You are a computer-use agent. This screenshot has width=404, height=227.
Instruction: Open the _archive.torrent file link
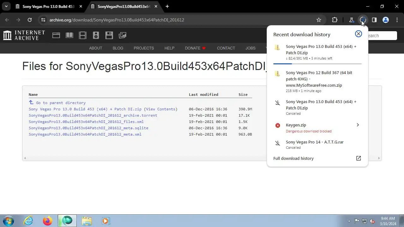click(x=93, y=115)
